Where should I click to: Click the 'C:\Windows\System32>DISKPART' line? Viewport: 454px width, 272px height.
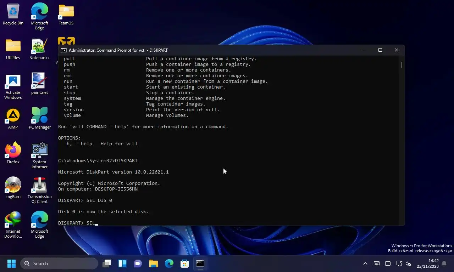pos(98,161)
